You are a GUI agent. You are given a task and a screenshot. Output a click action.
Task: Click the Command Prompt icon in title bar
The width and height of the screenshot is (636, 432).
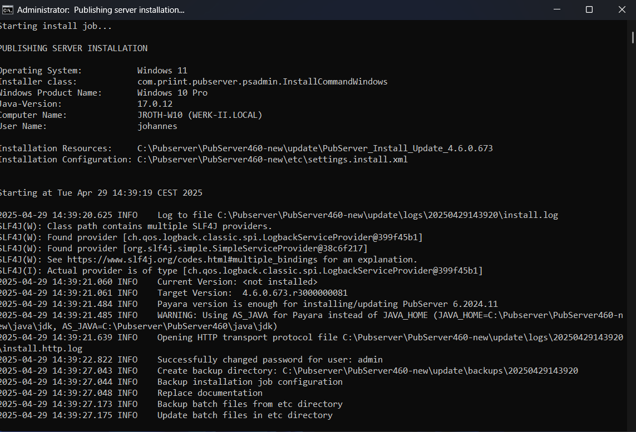[7, 9]
